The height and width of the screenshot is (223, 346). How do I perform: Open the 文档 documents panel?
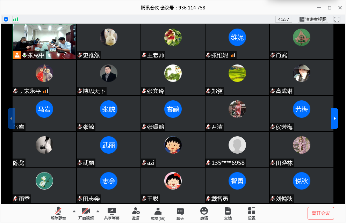[228, 213]
